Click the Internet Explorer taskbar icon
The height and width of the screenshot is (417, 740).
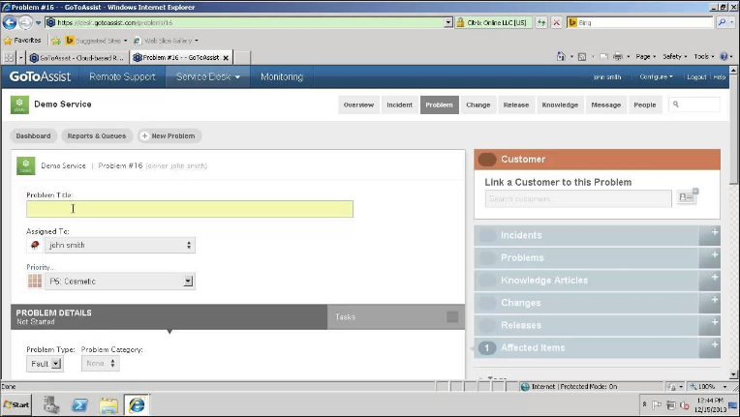click(137, 404)
